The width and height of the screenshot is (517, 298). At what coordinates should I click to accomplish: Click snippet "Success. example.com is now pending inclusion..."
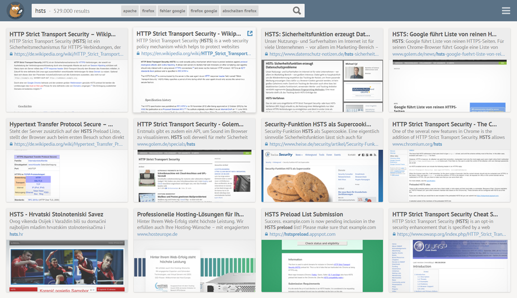[x=320, y=224]
